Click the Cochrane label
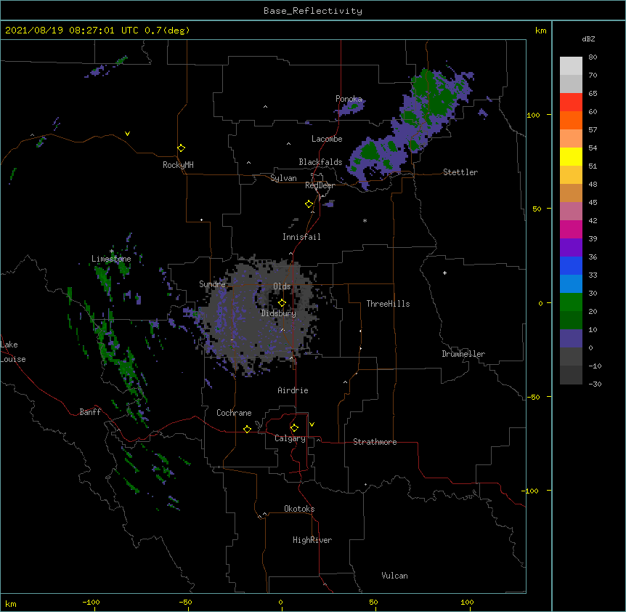This screenshot has width=626, height=612. (x=234, y=413)
